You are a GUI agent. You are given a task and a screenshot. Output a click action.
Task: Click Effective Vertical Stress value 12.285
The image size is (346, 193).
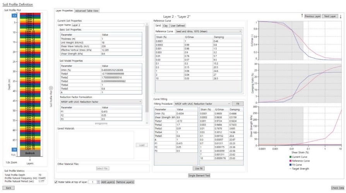(122, 50)
